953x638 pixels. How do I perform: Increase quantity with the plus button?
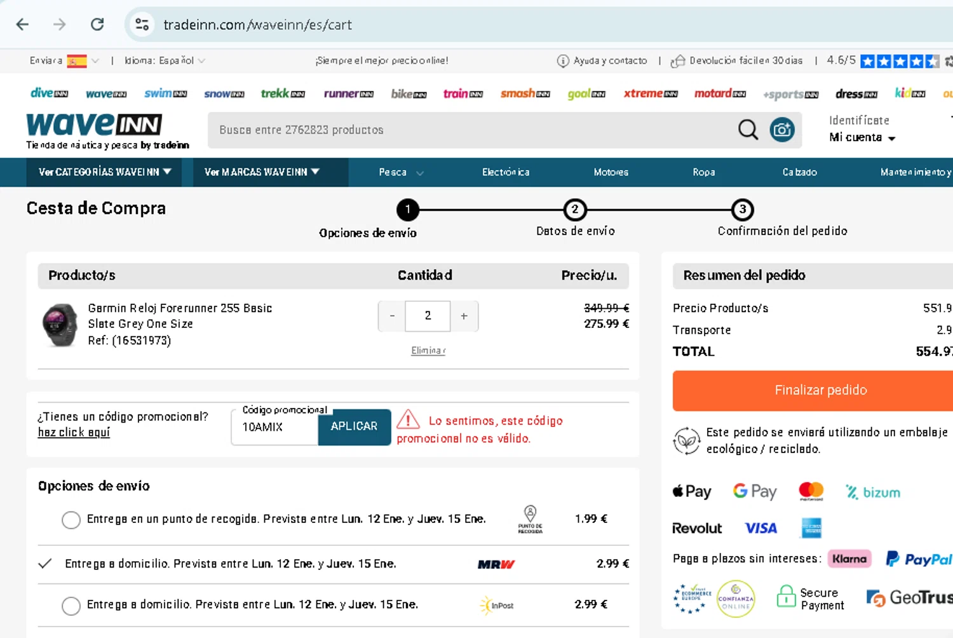(x=464, y=316)
